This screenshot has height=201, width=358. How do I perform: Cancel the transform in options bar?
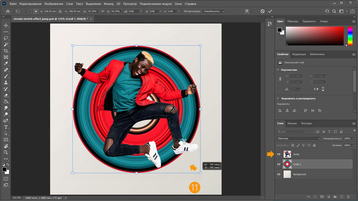(263, 11)
